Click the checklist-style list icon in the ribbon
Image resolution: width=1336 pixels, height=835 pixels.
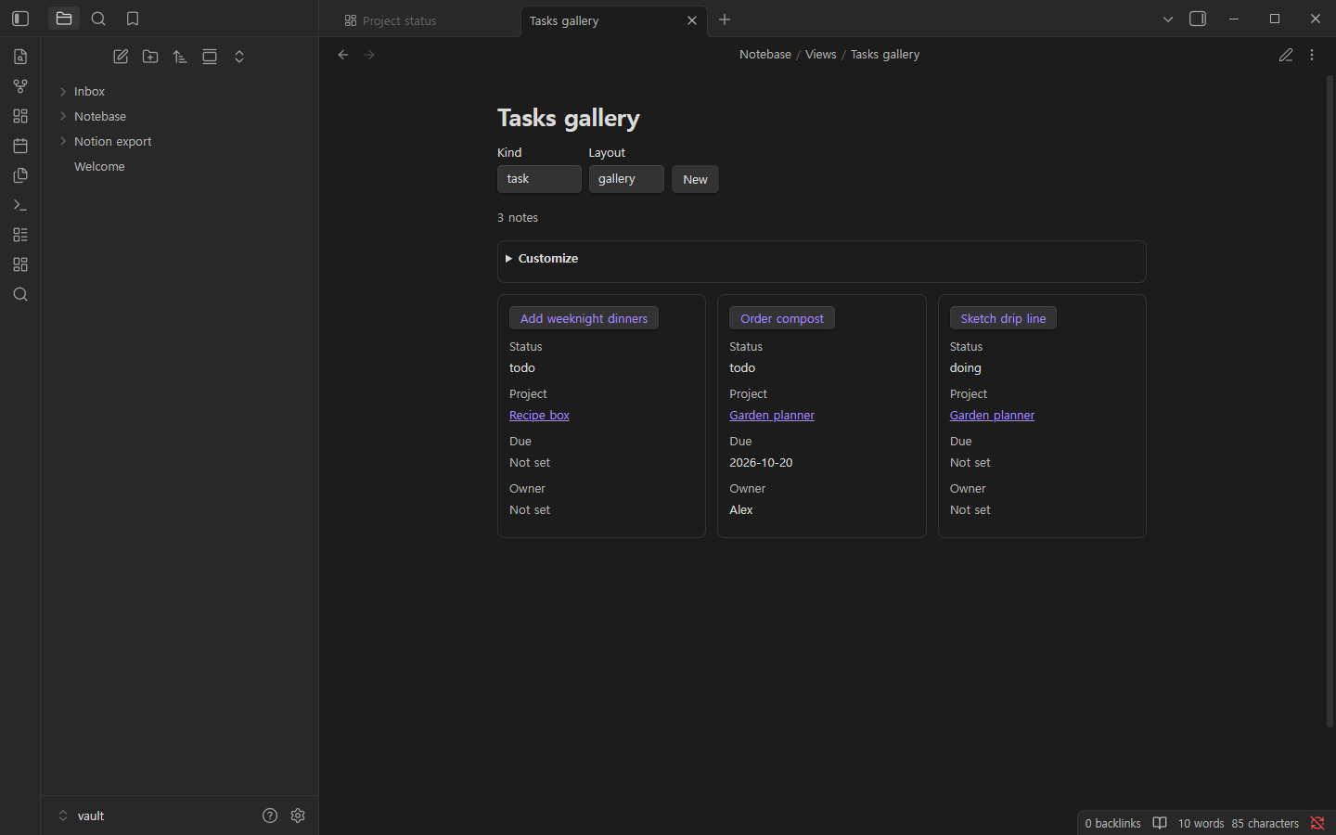coord(20,235)
